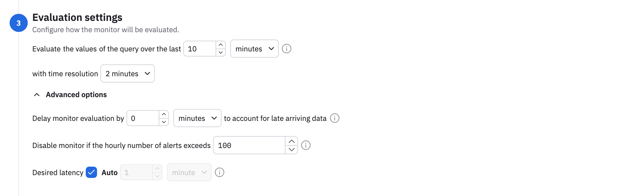Screen dimensions: 623x196
Task: Click info icon for late arriving data
Action: (x=335, y=118)
